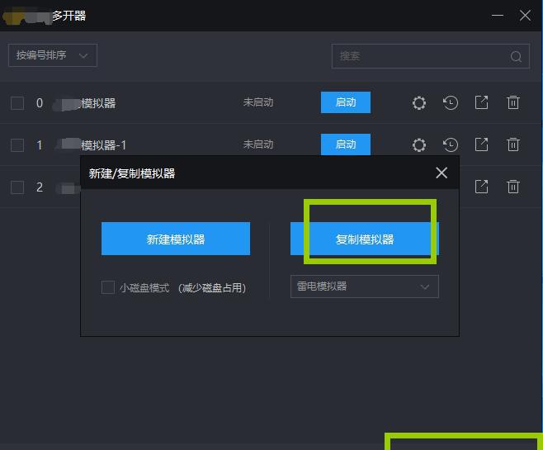Create desktop shortcut icon for row 0
The width and height of the screenshot is (543, 450).
(482, 102)
